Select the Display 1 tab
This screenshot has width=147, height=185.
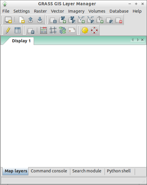[21, 41]
